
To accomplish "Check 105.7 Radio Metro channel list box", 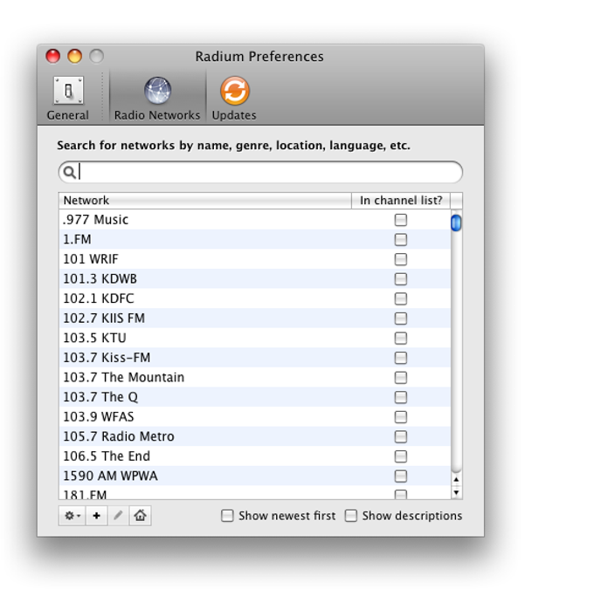I will tap(401, 436).
